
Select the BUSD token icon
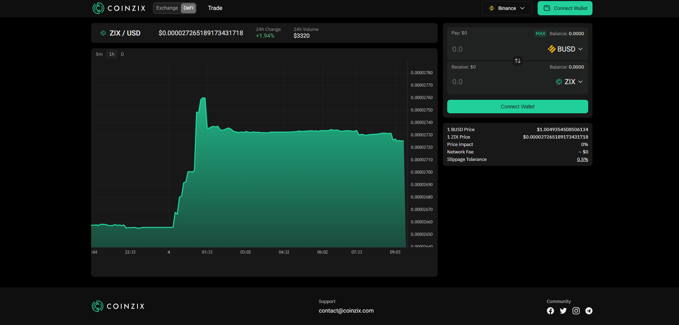(x=551, y=49)
